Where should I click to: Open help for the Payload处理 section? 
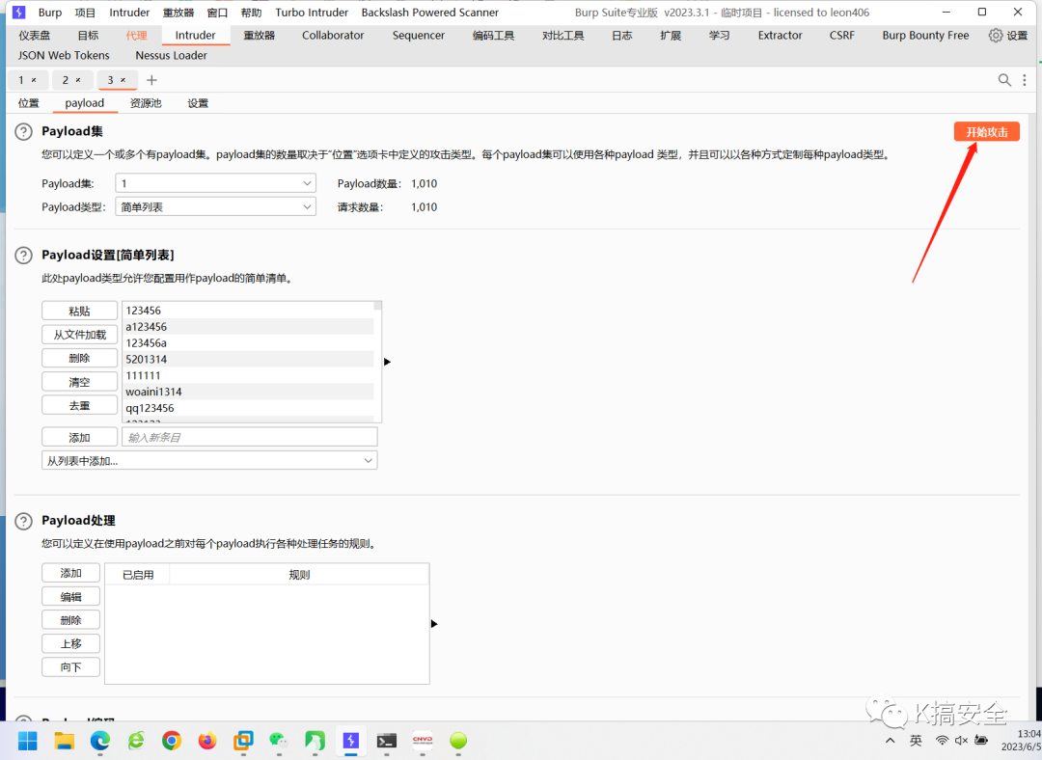23,521
